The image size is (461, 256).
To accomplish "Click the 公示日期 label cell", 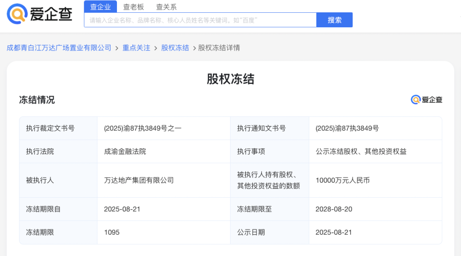I will pos(270,232).
